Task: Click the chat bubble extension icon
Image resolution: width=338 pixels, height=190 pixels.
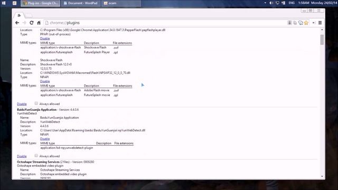Action: coord(301,23)
